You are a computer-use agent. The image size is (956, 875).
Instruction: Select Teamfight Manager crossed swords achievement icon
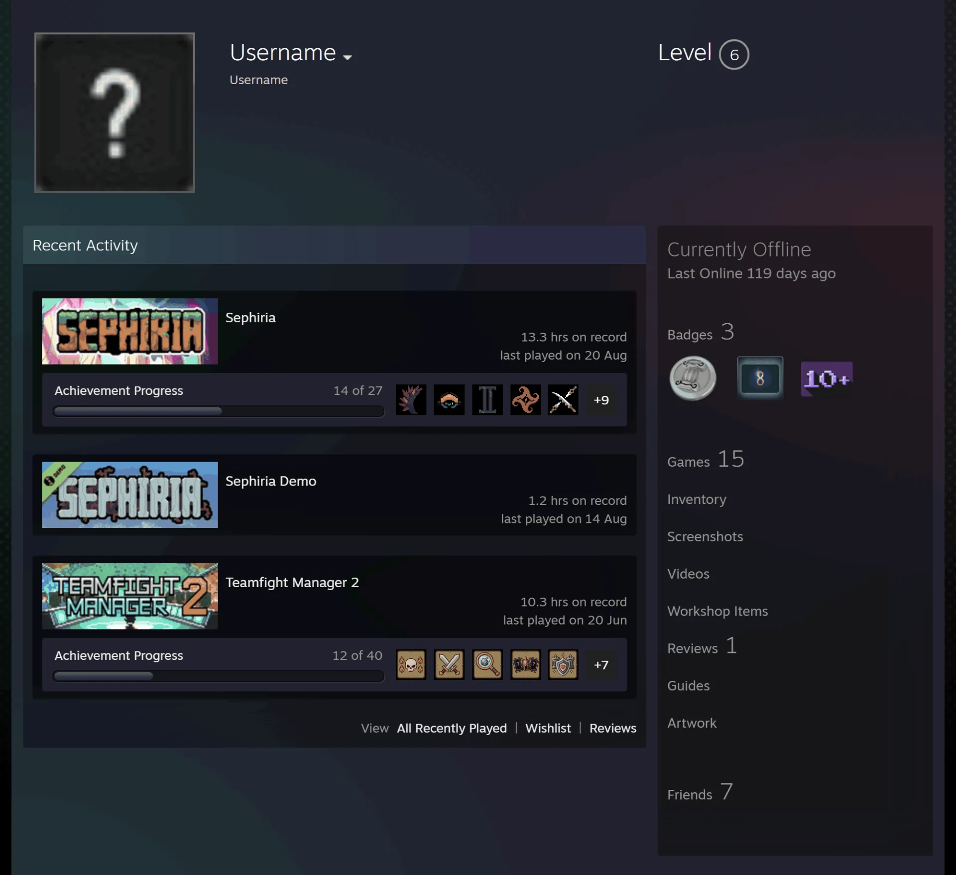coord(449,664)
